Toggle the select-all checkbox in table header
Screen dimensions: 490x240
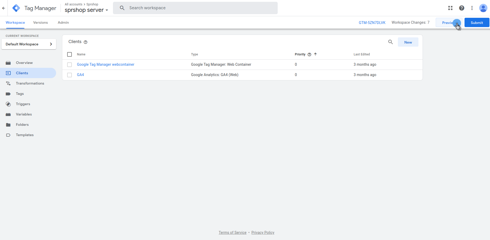tap(69, 54)
